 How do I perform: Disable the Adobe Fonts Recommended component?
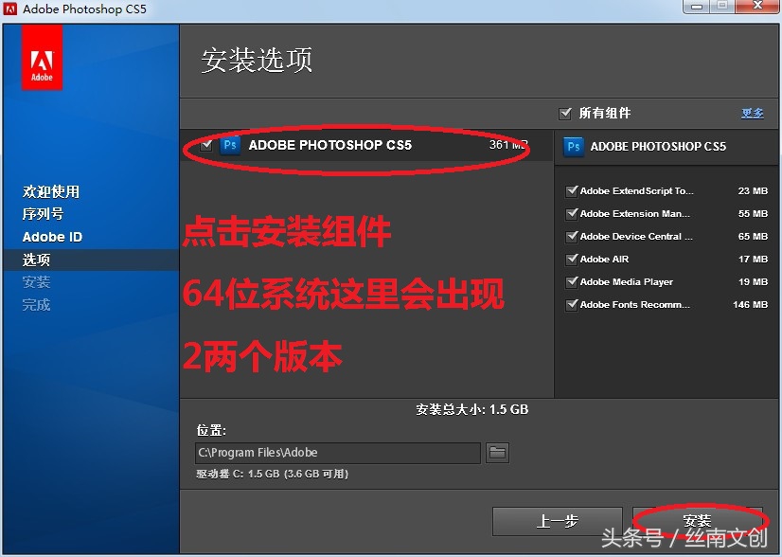(572, 304)
